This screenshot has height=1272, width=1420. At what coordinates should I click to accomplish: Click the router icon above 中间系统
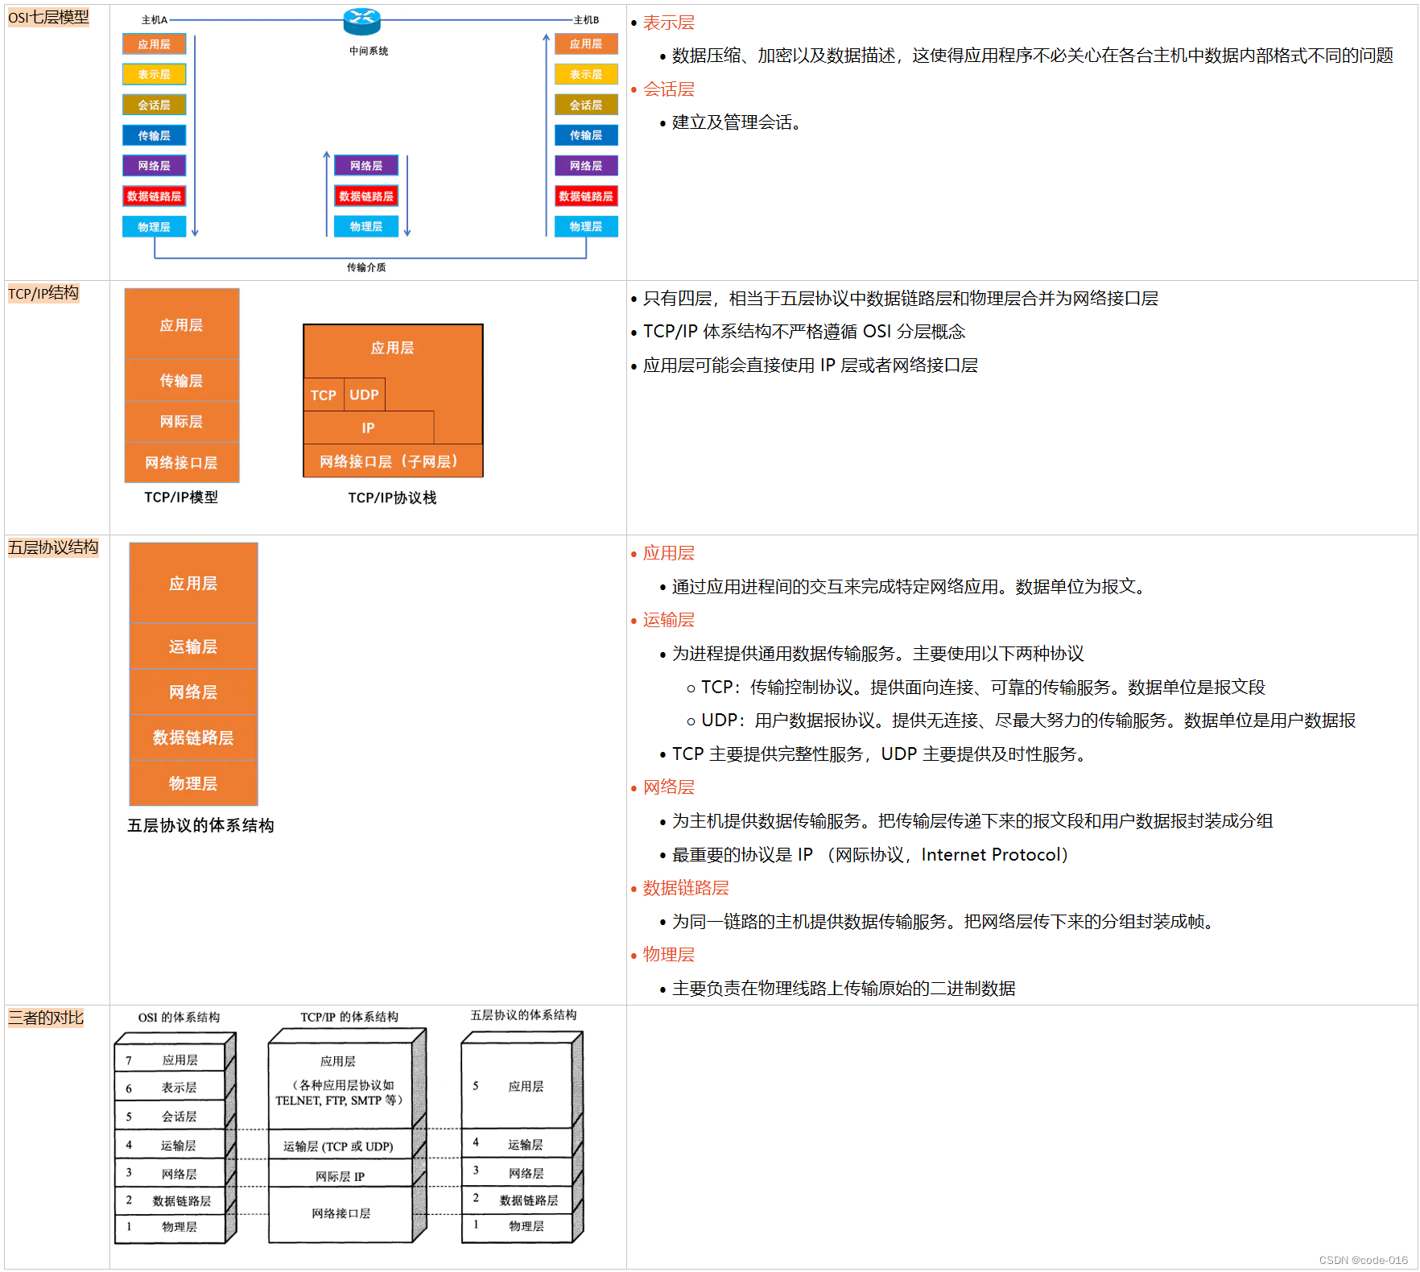point(361,21)
